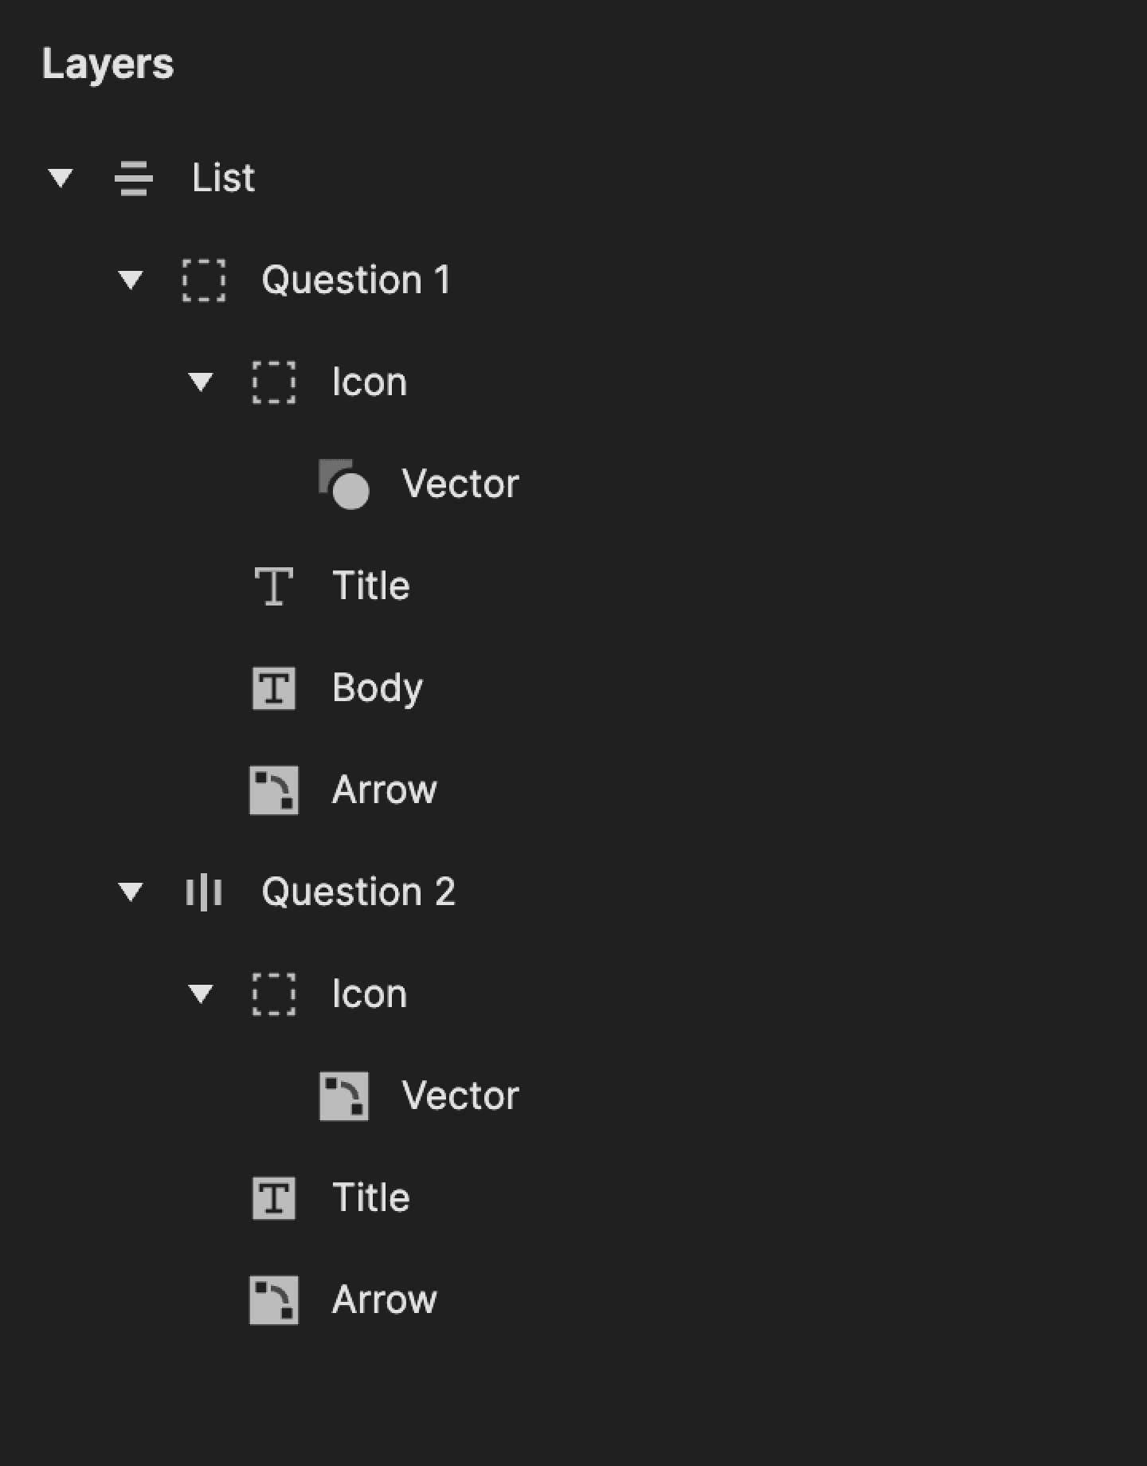Click the auto-layout icon beside Question 2
The height and width of the screenshot is (1466, 1147).
[x=205, y=892]
